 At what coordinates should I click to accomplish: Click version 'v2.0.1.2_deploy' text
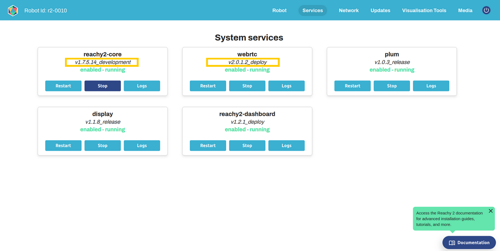(247, 62)
